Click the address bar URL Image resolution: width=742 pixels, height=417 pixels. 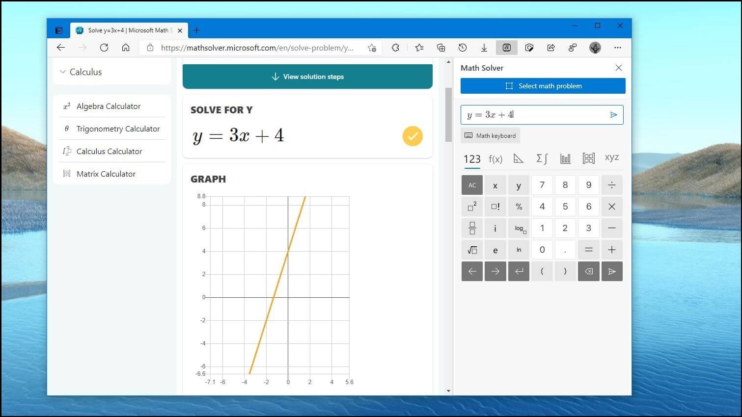[257, 48]
